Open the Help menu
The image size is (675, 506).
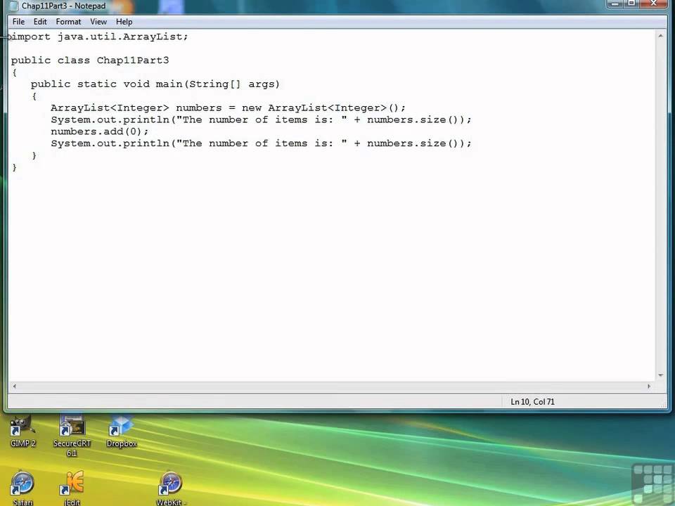point(124,22)
